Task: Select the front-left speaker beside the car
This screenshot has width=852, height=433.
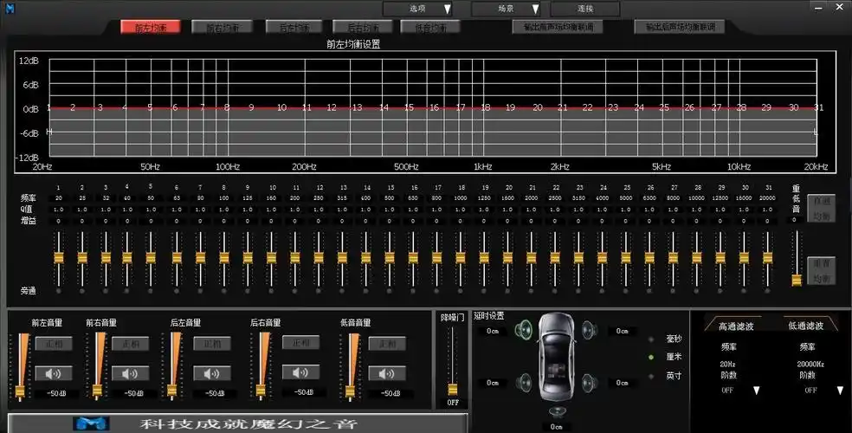Action: (526, 330)
